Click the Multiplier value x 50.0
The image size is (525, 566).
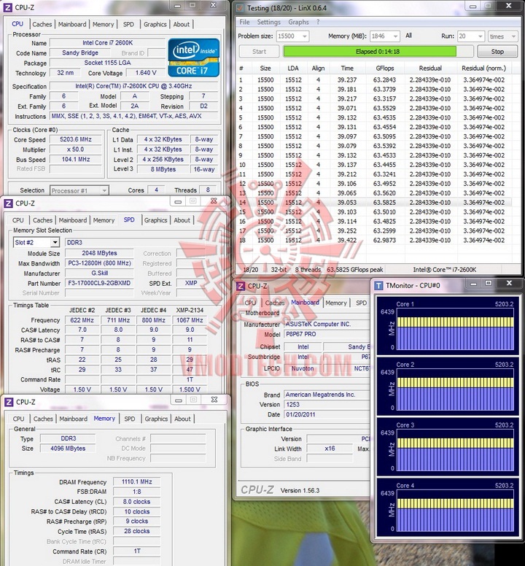[76, 150]
